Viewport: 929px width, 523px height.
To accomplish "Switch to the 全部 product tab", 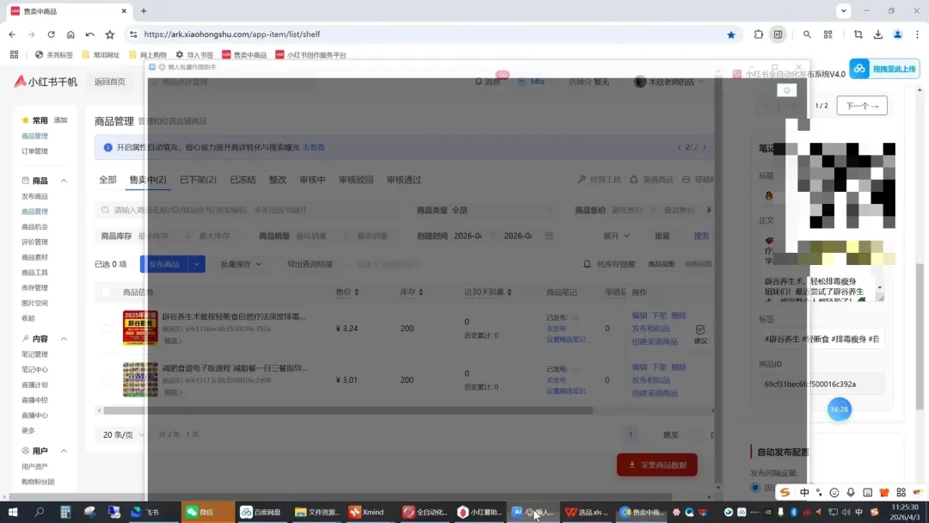I will [x=108, y=180].
